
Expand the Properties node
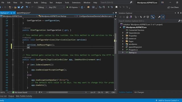tap(123, 36)
